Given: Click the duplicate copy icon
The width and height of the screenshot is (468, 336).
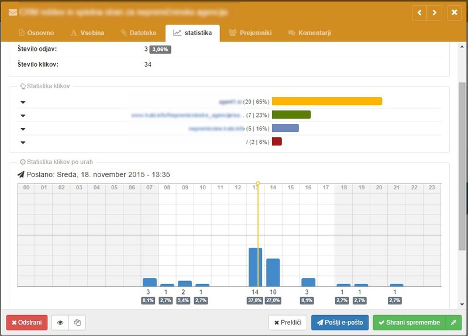Looking at the screenshot, I should tap(77, 323).
